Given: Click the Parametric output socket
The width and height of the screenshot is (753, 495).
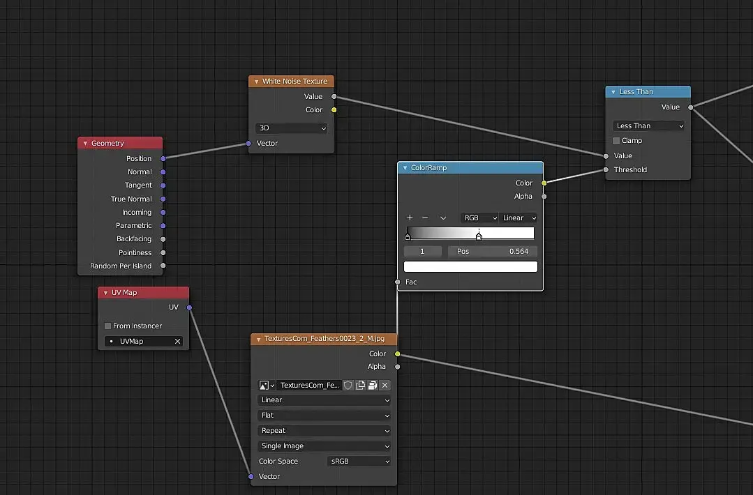Looking at the screenshot, I should point(163,226).
